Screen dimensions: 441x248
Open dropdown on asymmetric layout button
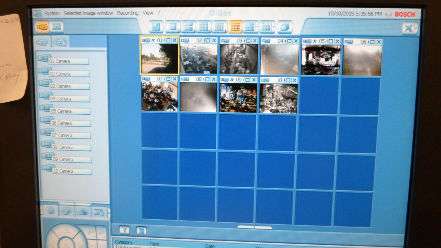click(x=257, y=27)
